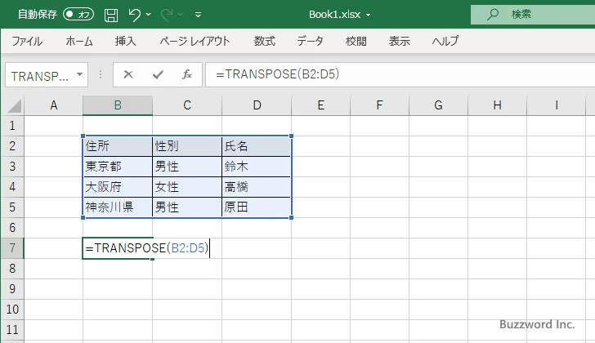Switch to the ページ レイアウト tab
Image resolution: width=595 pixels, height=343 pixels.
click(195, 41)
